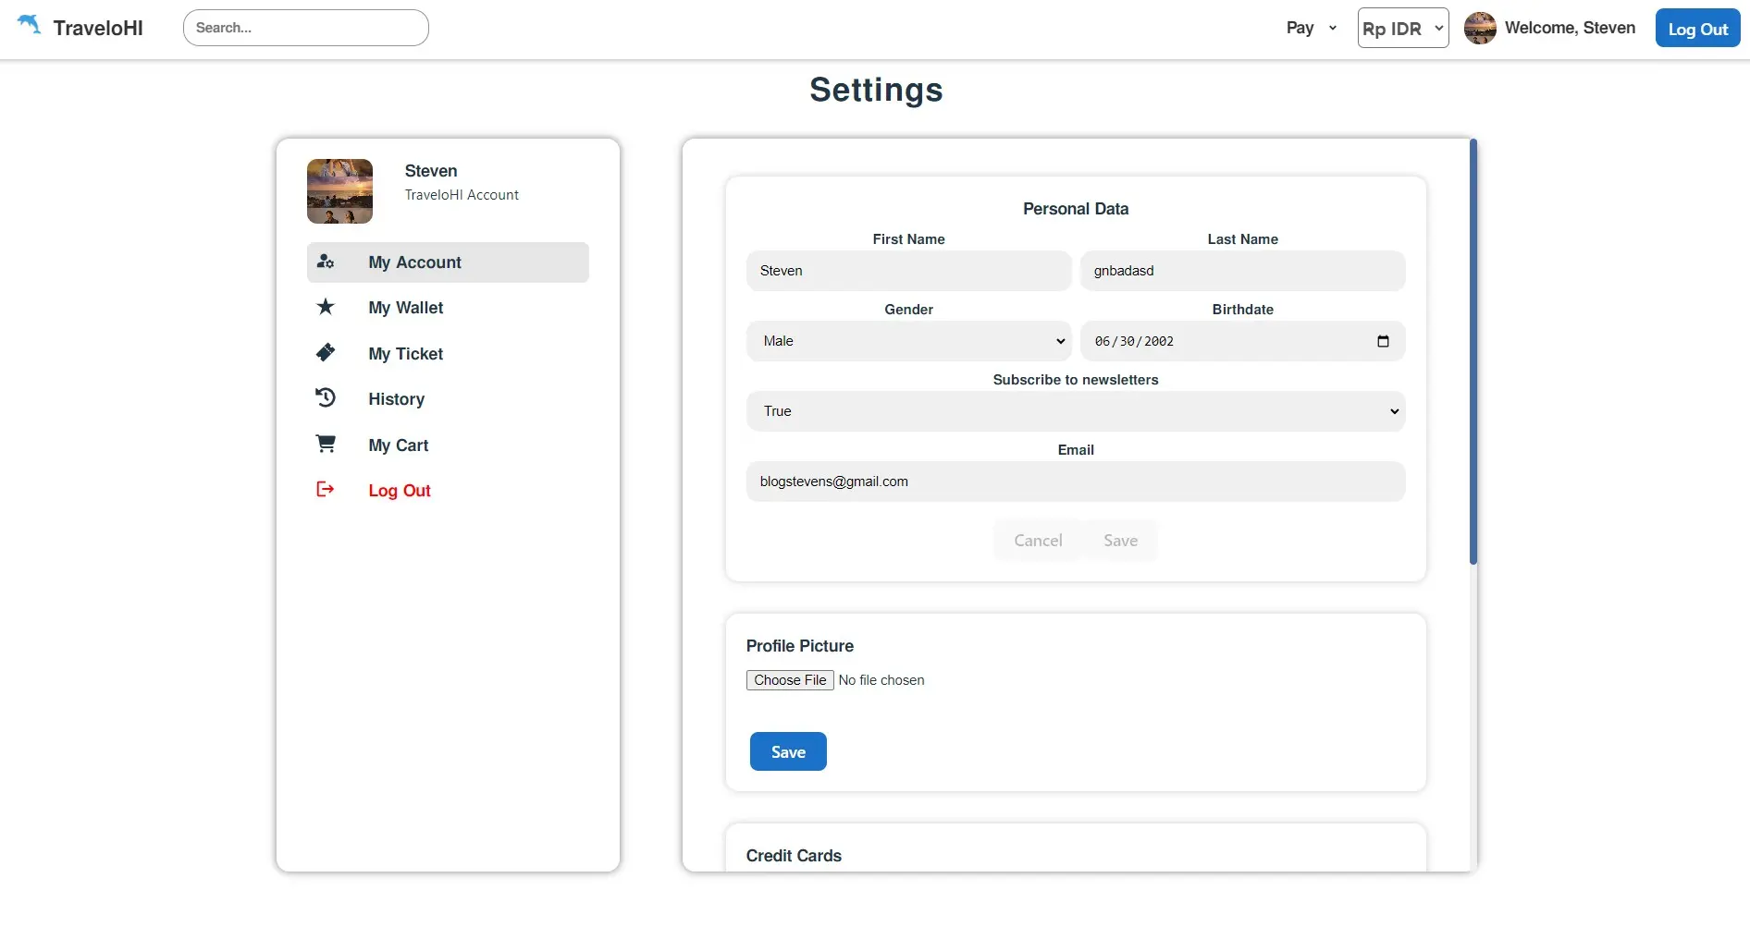Click the First Name field

click(908, 271)
